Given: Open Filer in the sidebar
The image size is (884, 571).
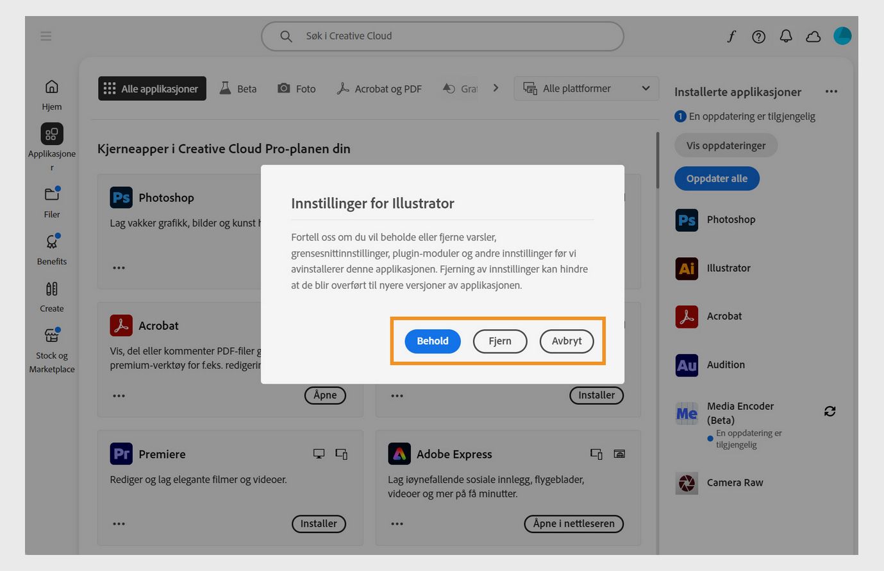Looking at the screenshot, I should pos(52,202).
